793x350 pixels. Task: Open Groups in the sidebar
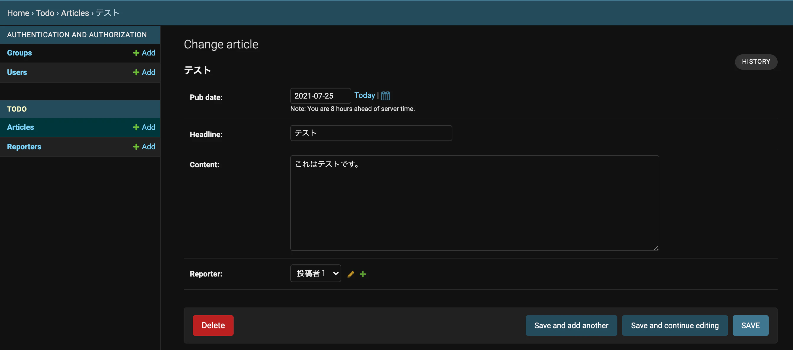click(20, 53)
